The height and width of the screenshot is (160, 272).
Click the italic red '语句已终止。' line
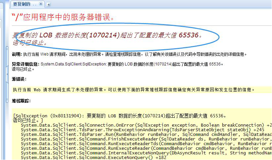[29, 42]
